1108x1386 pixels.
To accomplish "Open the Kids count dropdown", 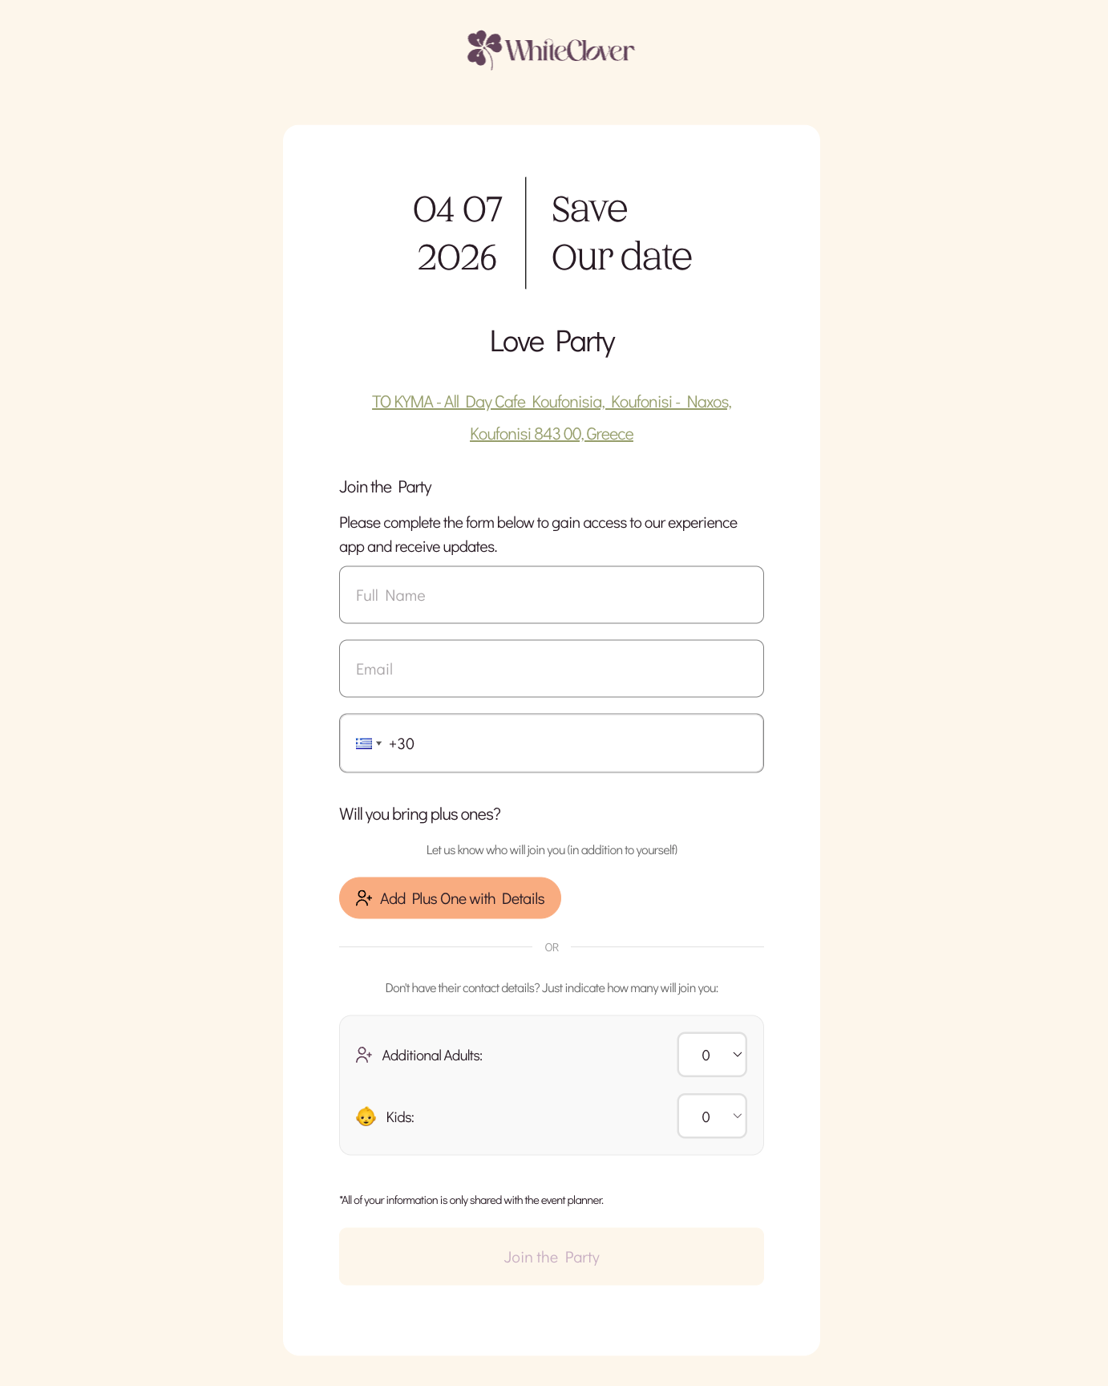I will coord(711,1116).
